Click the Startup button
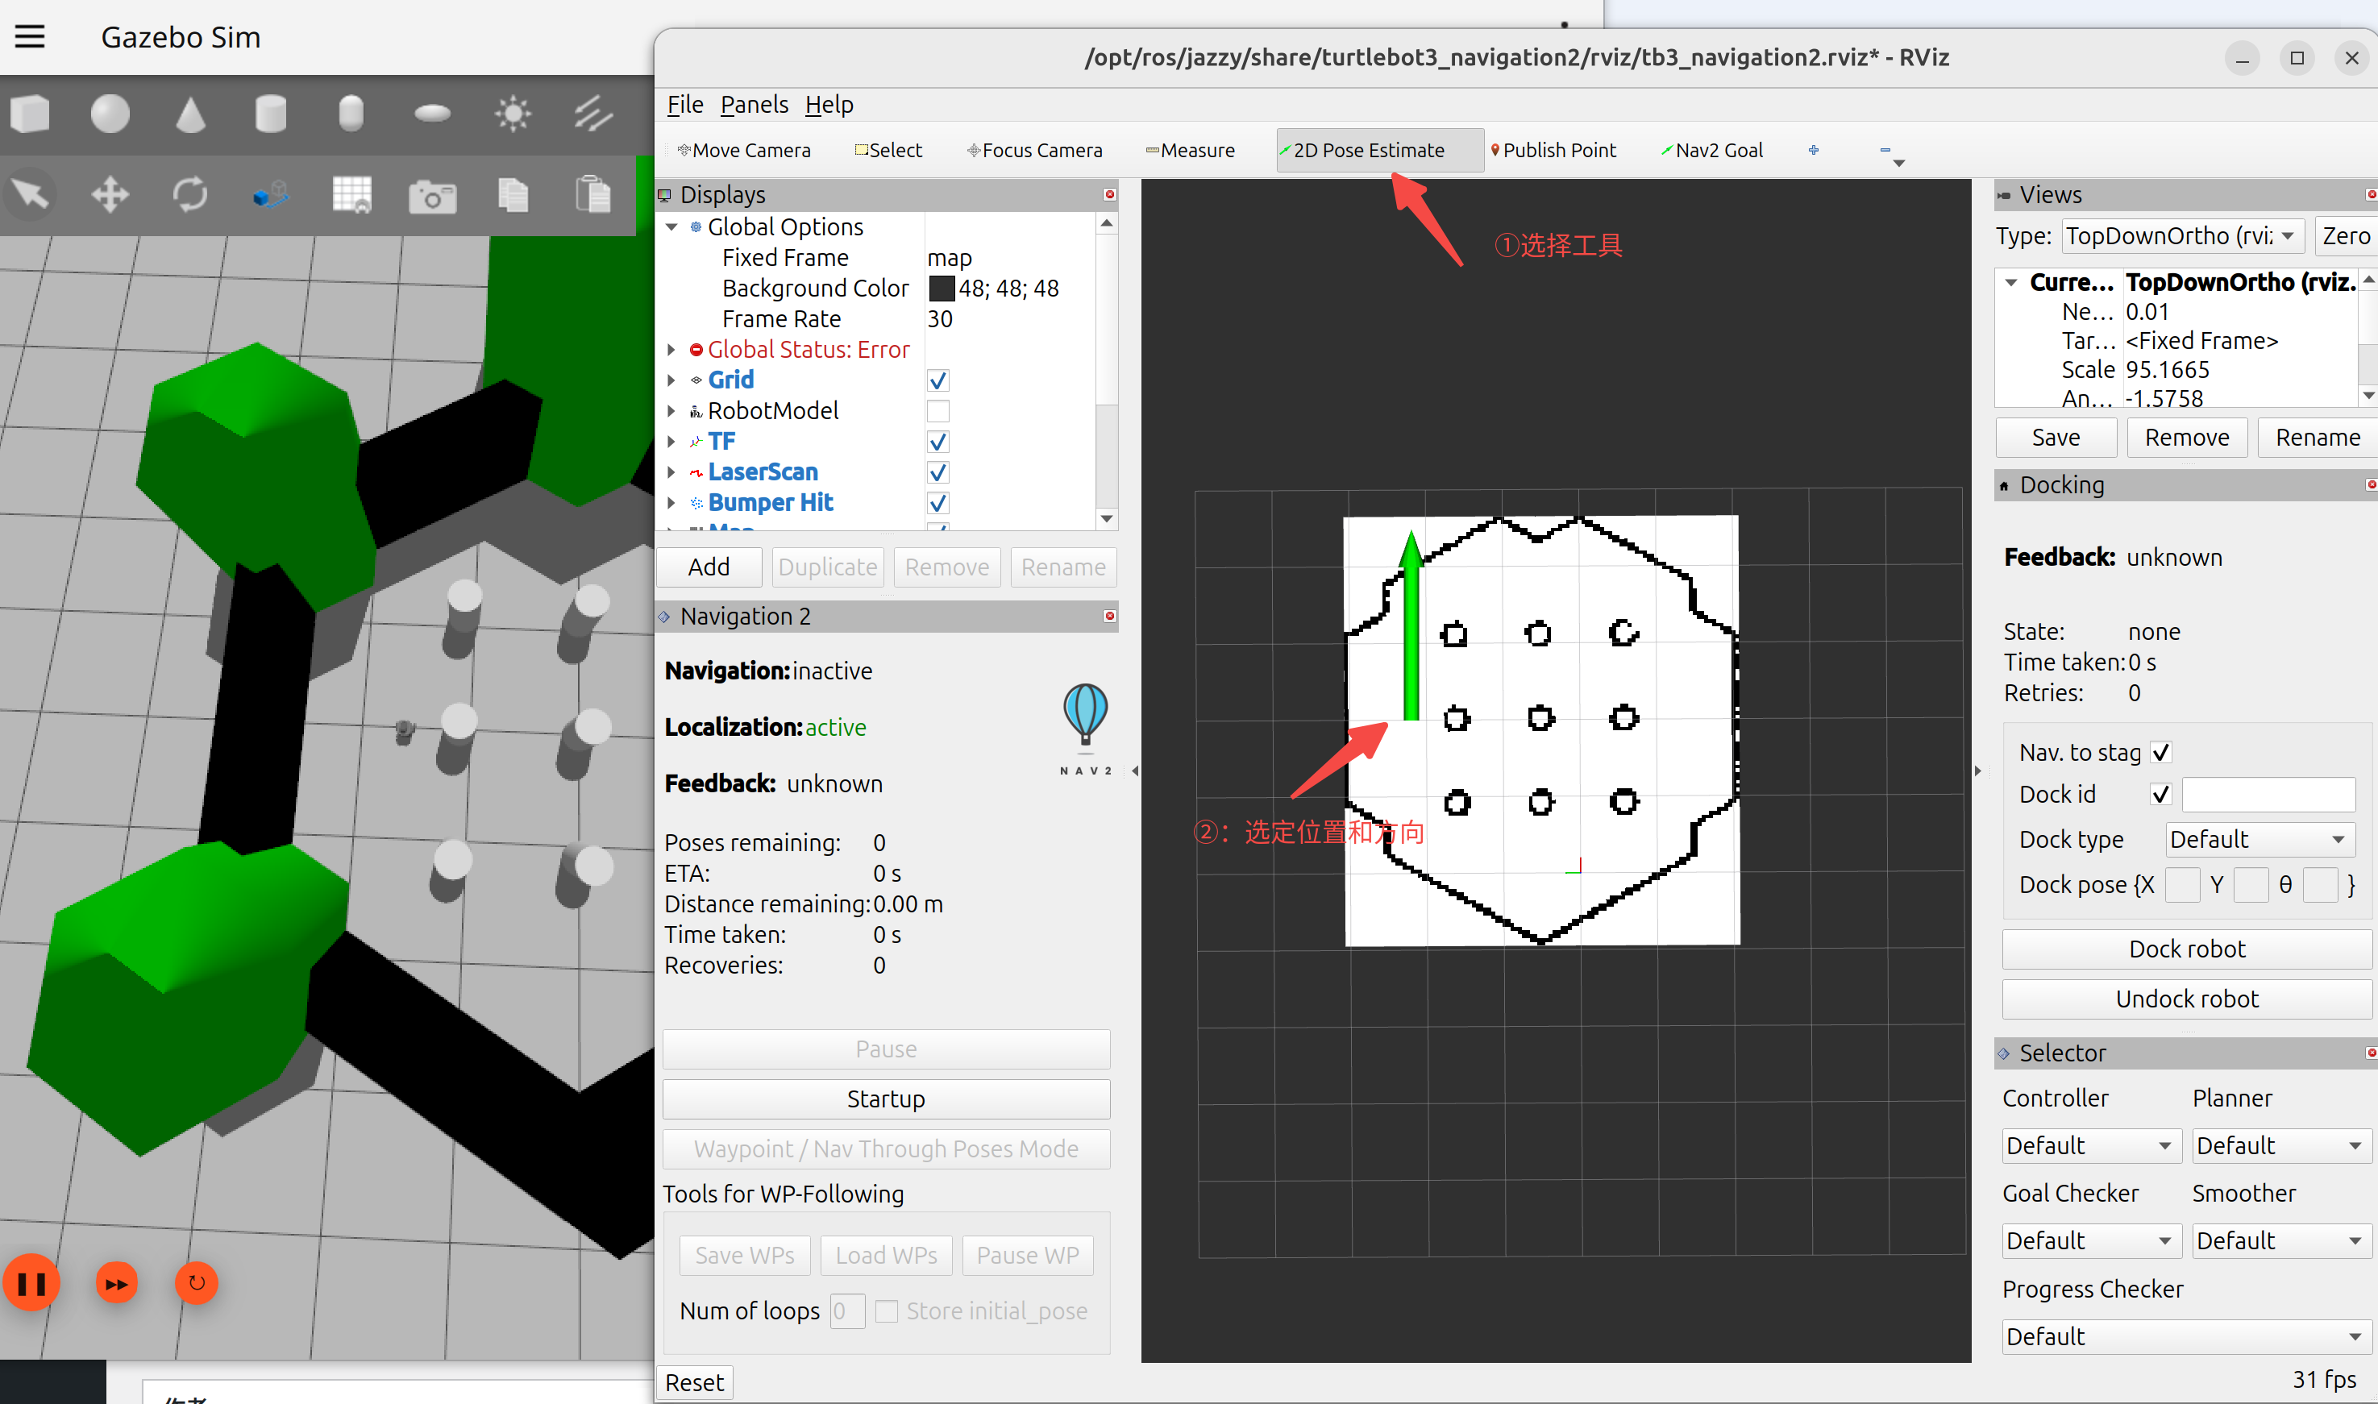The height and width of the screenshot is (1404, 2378). pos(886,1099)
